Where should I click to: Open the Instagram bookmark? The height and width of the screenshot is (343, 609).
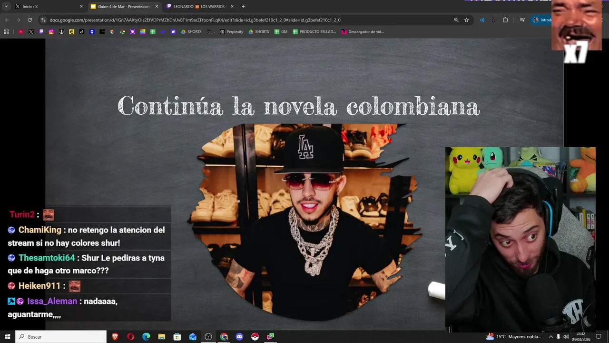click(x=51, y=32)
